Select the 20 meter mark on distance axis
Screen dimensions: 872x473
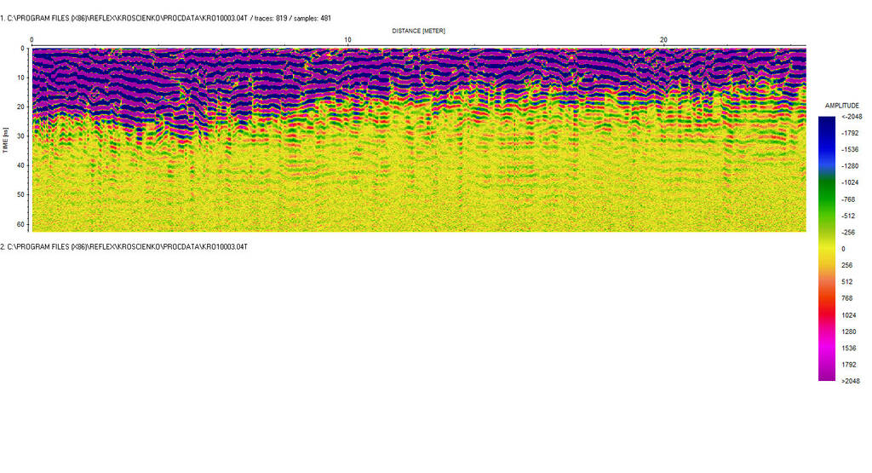click(664, 40)
